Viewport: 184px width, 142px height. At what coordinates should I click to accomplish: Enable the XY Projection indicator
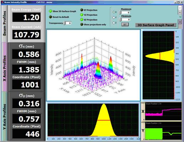point(82,10)
